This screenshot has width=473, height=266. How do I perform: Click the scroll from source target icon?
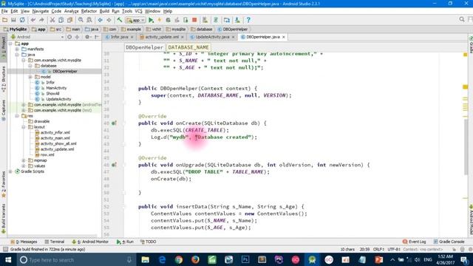click(69, 37)
